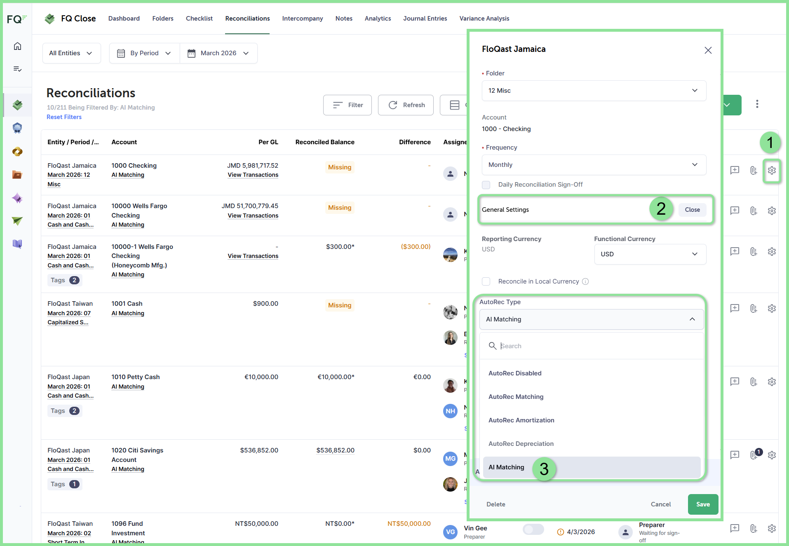Open the purple book sidebar icon

click(17, 244)
